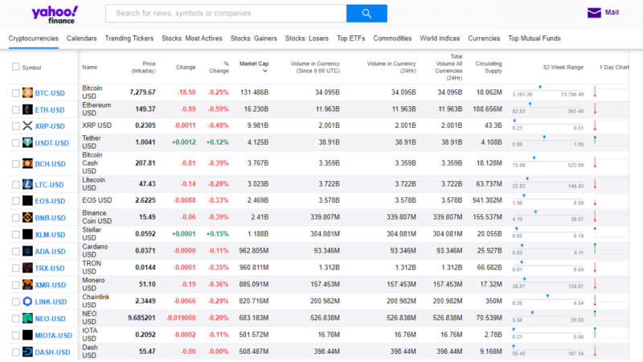Click NEO price 9.685201
Image resolution: width=643 pixels, height=362 pixels.
click(x=141, y=318)
